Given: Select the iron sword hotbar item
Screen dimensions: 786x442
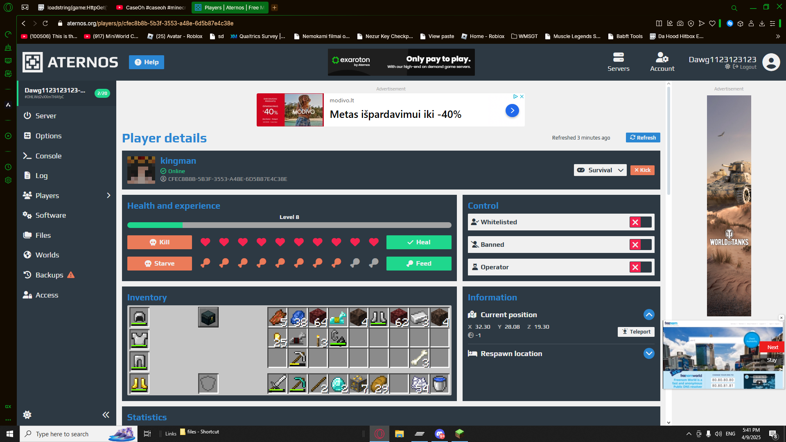Looking at the screenshot, I should tap(278, 383).
